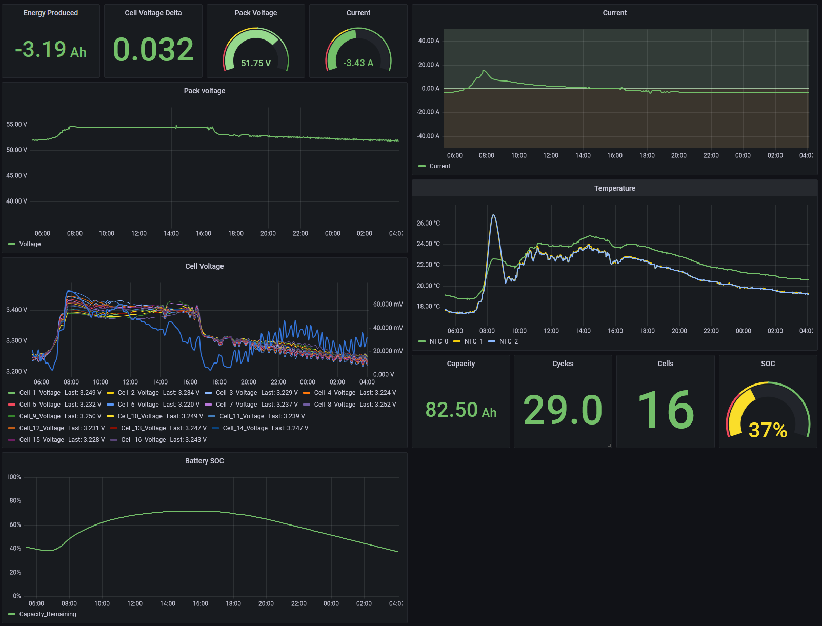This screenshot has width=822, height=626.
Task: Open the Cell Voltage graph panel title
Action: point(205,266)
